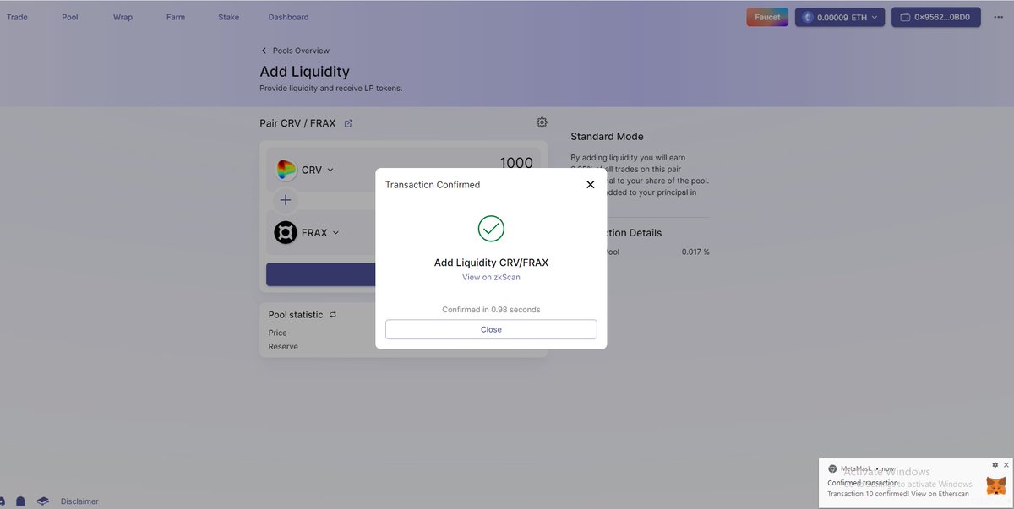Open the Wrap menu

click(x=123, y=17)
